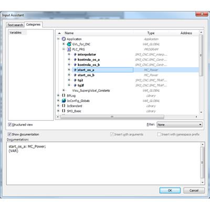
Task: Click the GVL_for_CNC globe icon
Action: coord(69,44)
